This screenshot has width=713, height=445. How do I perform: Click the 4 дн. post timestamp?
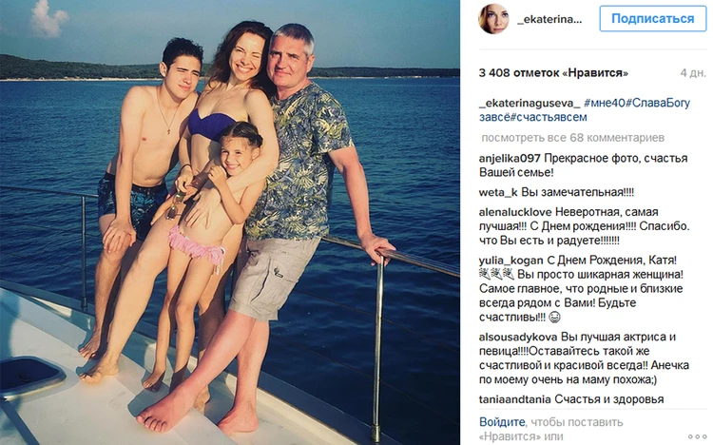click(693, 73)
